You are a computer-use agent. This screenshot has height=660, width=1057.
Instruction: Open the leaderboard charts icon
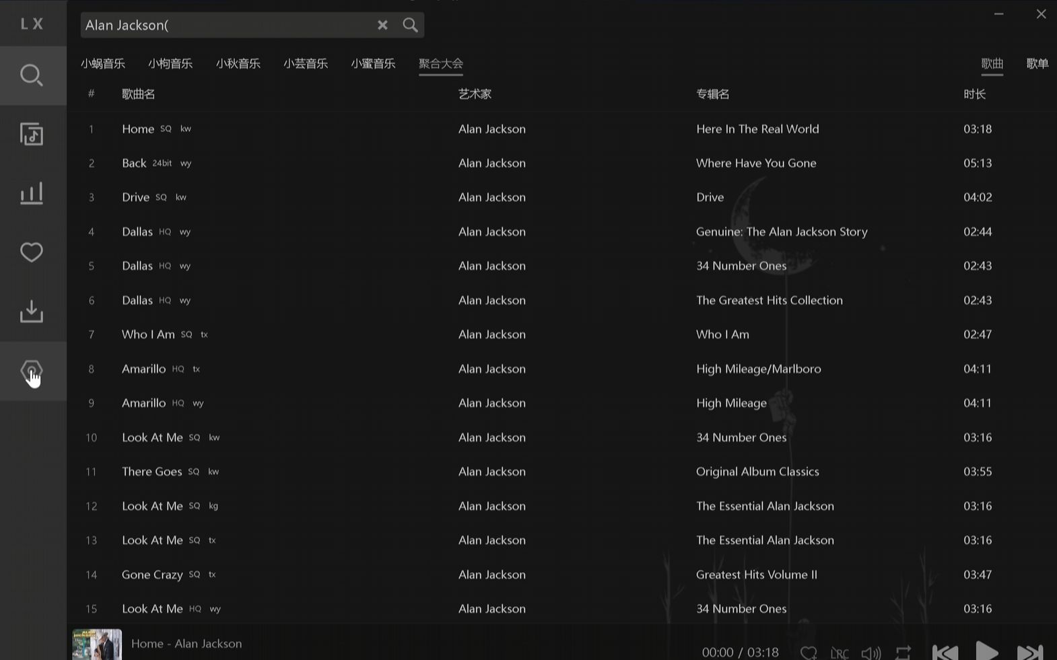[32, 193]
